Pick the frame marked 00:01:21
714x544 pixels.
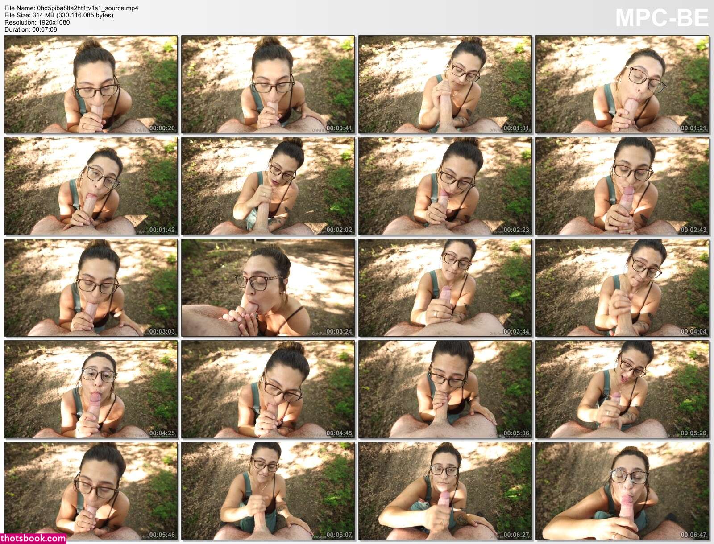coord(622,85)
